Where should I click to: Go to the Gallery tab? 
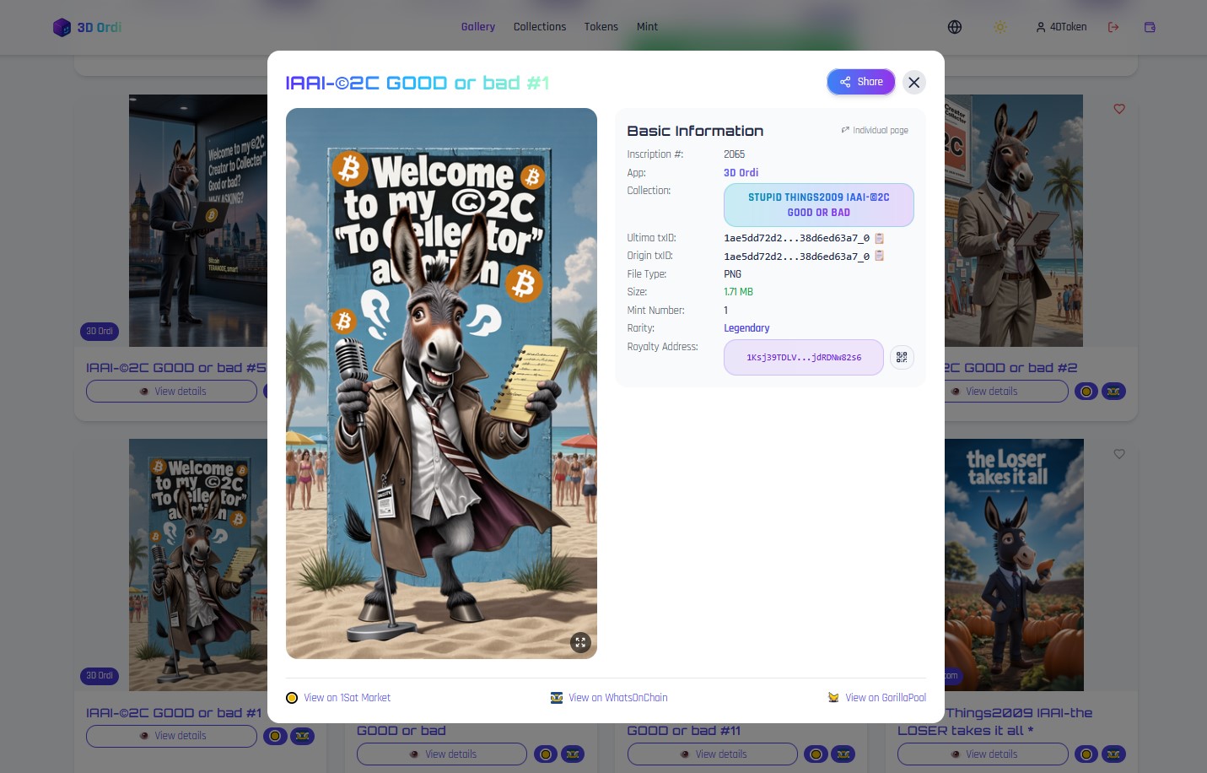tap(478, 27)
